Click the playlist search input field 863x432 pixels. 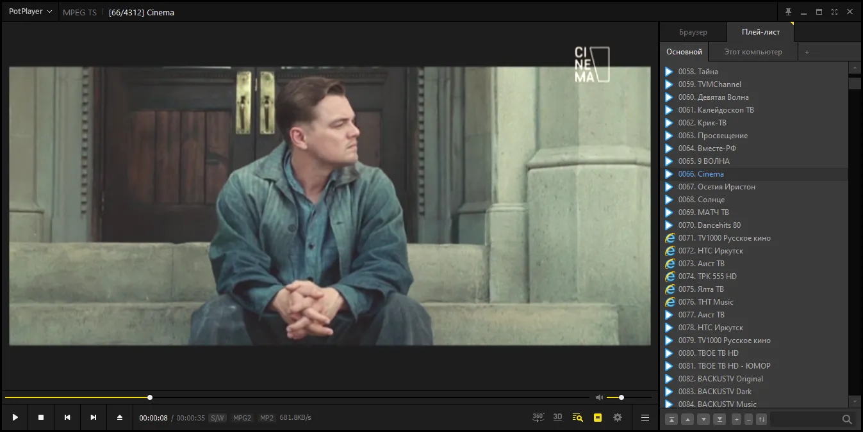(806, 419)
